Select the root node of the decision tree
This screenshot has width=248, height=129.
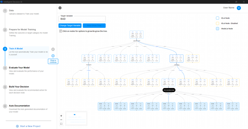(x=136, y=35)
